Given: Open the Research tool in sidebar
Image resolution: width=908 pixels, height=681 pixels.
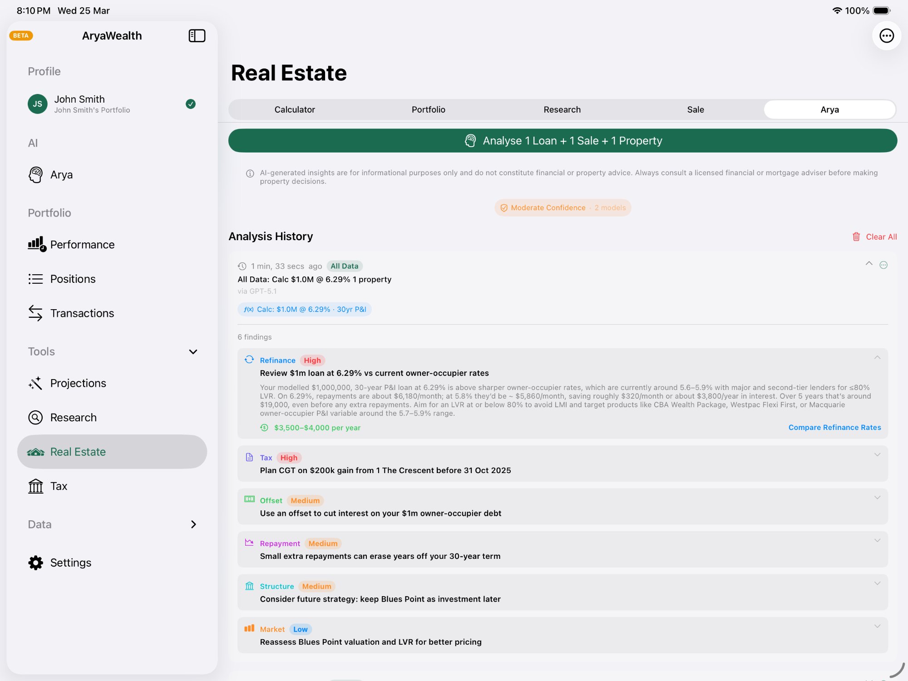Looking at the screenshot, I should tap(74, 417).
